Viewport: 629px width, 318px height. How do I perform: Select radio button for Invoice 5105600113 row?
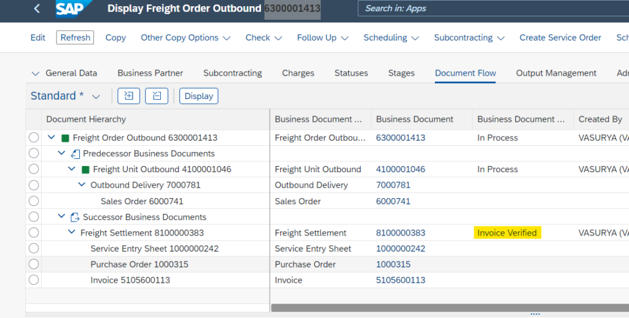pos(34,280)
